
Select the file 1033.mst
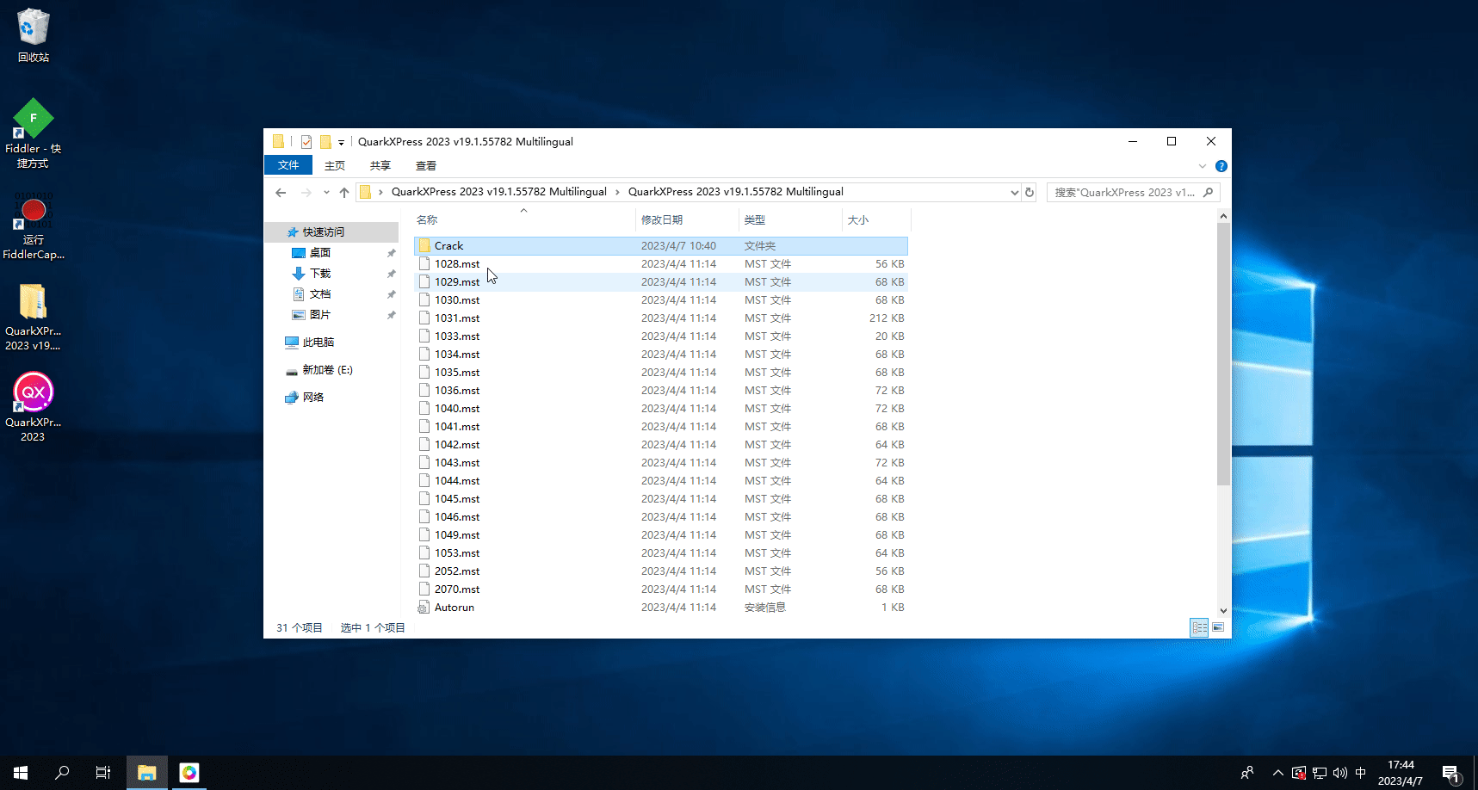coord(661,336)
